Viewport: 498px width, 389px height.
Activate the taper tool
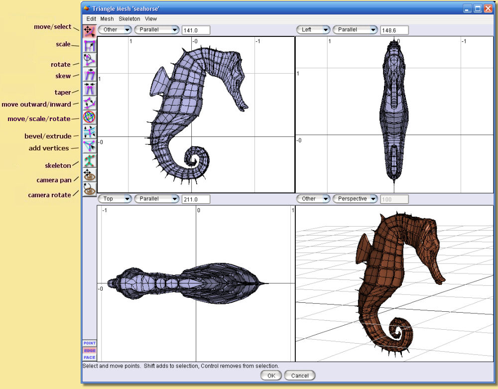(x=90, y=89)
